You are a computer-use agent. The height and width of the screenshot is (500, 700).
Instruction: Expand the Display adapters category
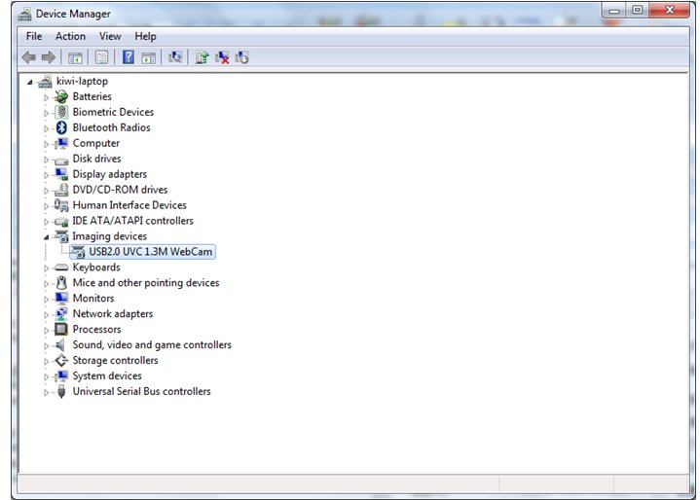[x=46, y=174]
